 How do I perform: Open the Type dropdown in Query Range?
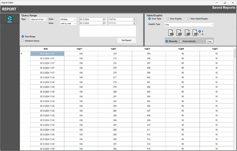click(38, 19)
